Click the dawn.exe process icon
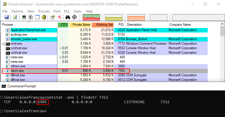Image resolution: width=225 pixels, height=117 pixels. [8, 71]
